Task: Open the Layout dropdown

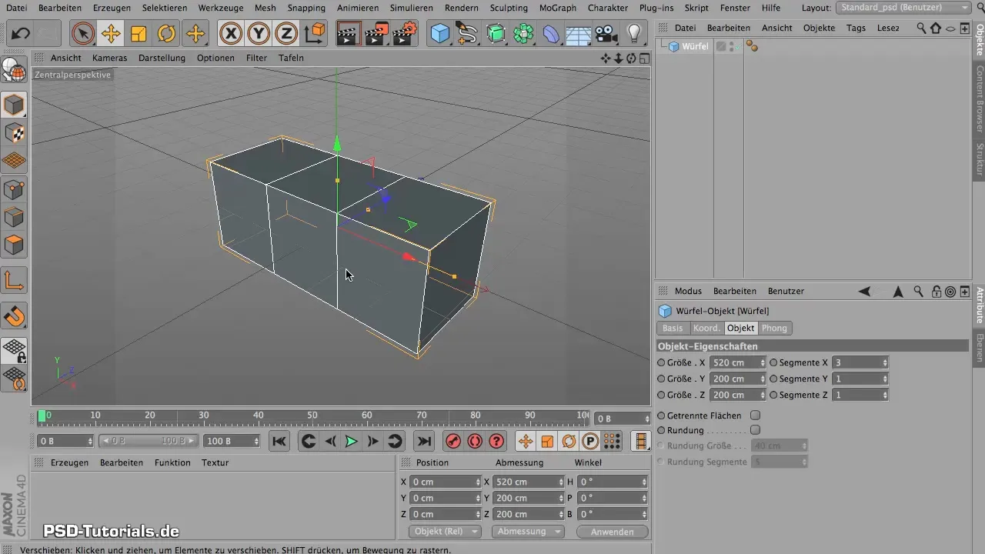Action: pyautogui.click(x=903, y=8)
